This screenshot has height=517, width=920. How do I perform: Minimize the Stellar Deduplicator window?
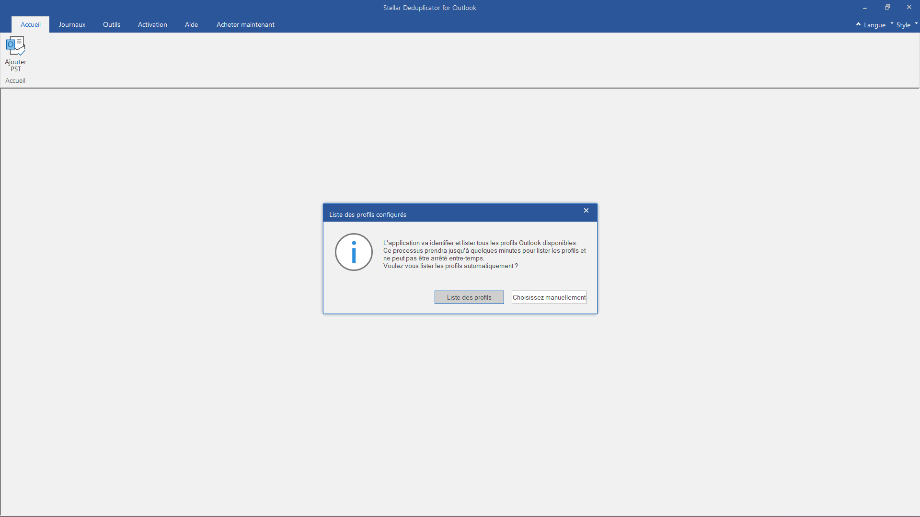click(865, 8)
